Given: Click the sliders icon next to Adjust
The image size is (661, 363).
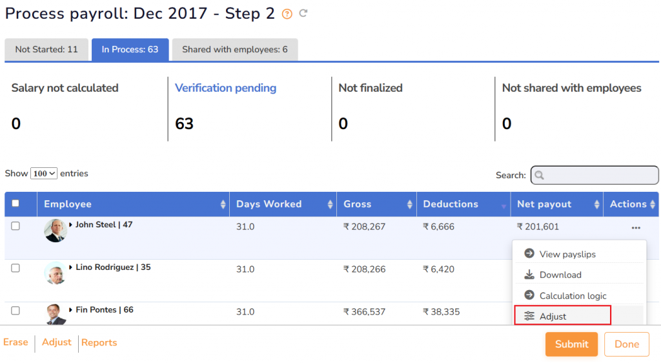Looking at the screenshot, I should [x=529, y=316].
